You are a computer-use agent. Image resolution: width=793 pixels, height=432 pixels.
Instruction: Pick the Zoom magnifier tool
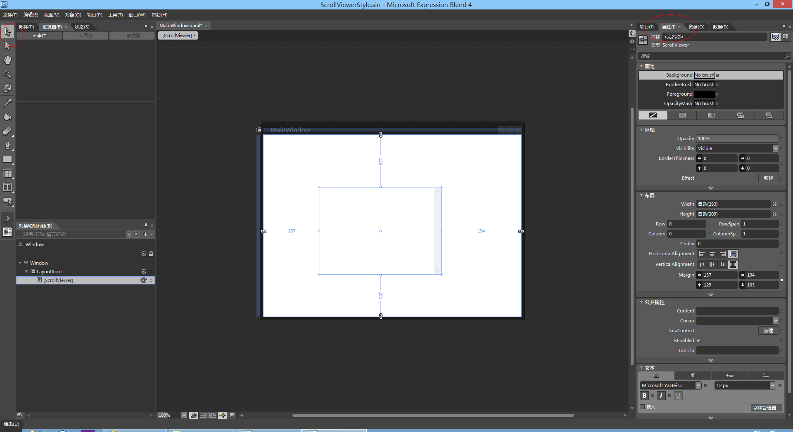[x=7, y=74]
